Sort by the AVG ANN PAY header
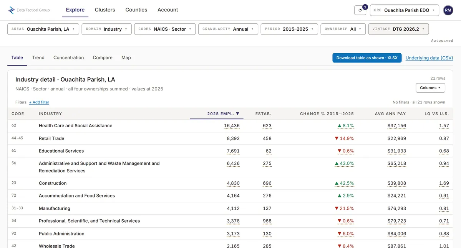This screenshot has width=461, height=248. click(x=390, y=114)
